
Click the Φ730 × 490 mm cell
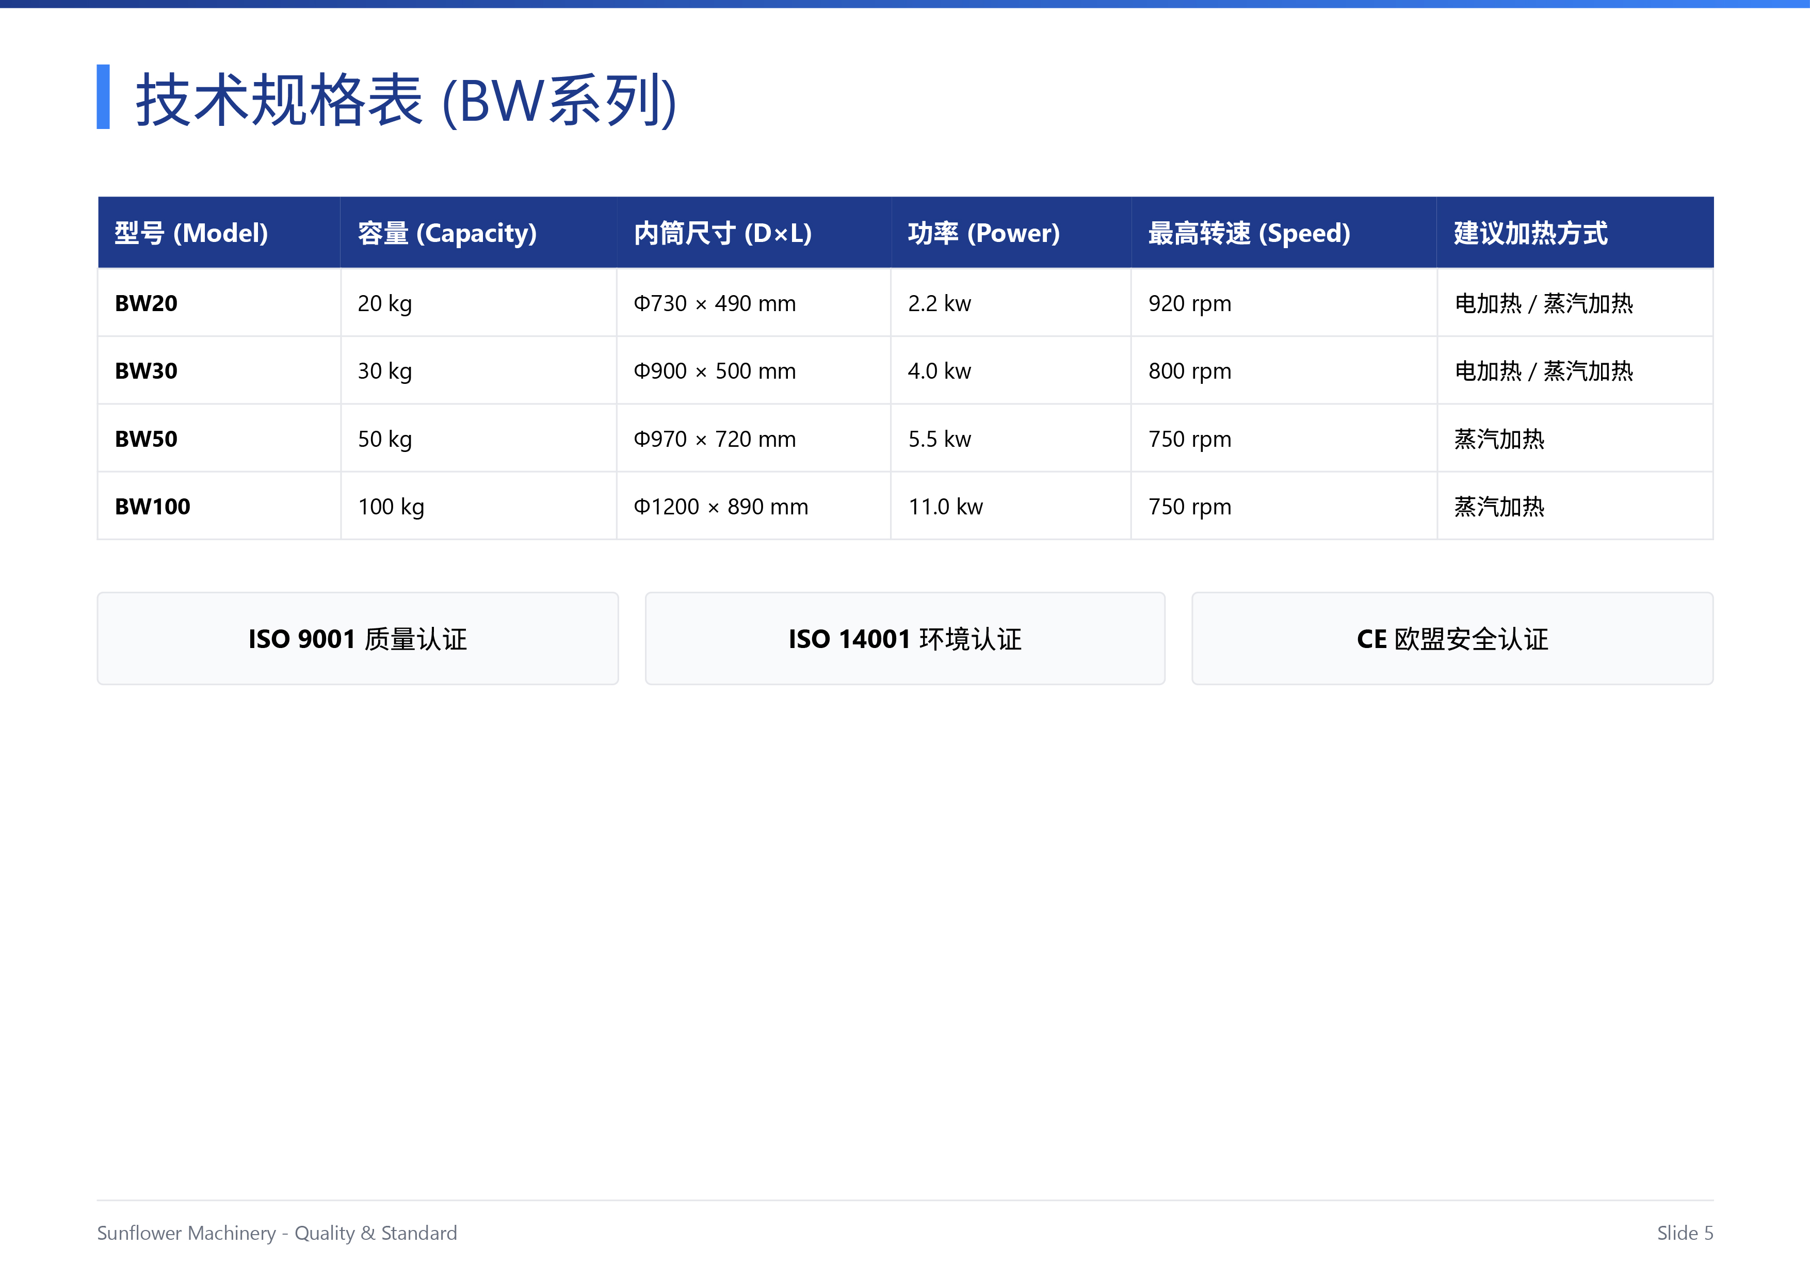click(754, 303)
